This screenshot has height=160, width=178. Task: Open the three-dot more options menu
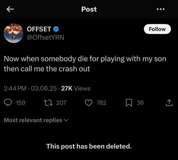tap(160, 9)
